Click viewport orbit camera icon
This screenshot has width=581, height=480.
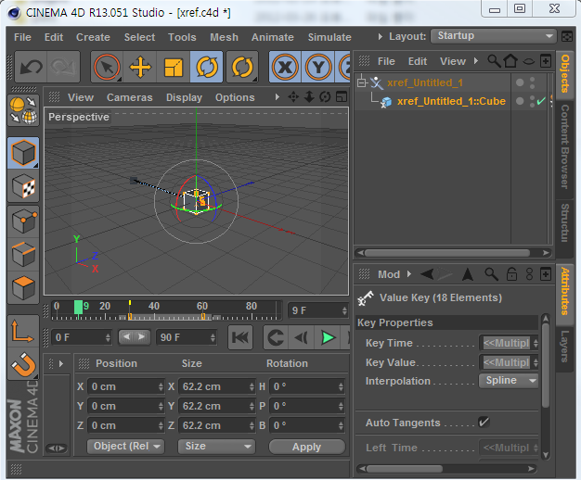[325, 97]
